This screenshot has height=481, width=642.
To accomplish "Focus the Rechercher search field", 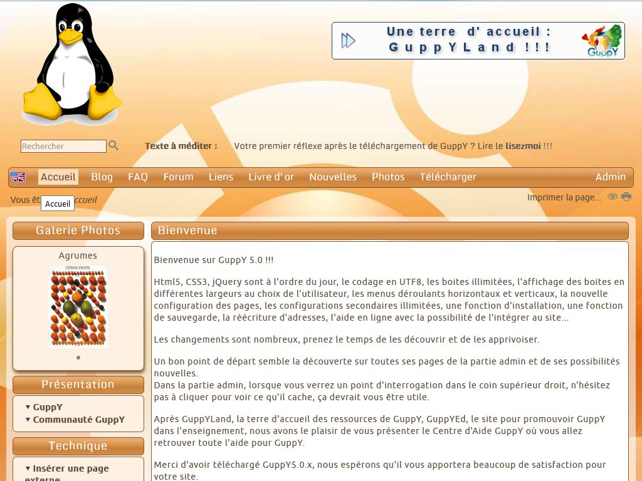I will coord(63,146).
